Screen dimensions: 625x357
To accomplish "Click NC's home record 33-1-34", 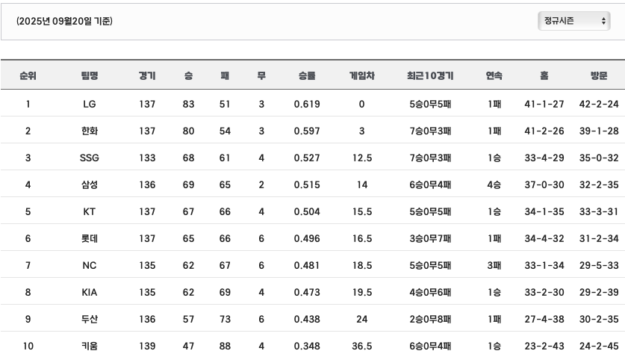I will 544,266.
